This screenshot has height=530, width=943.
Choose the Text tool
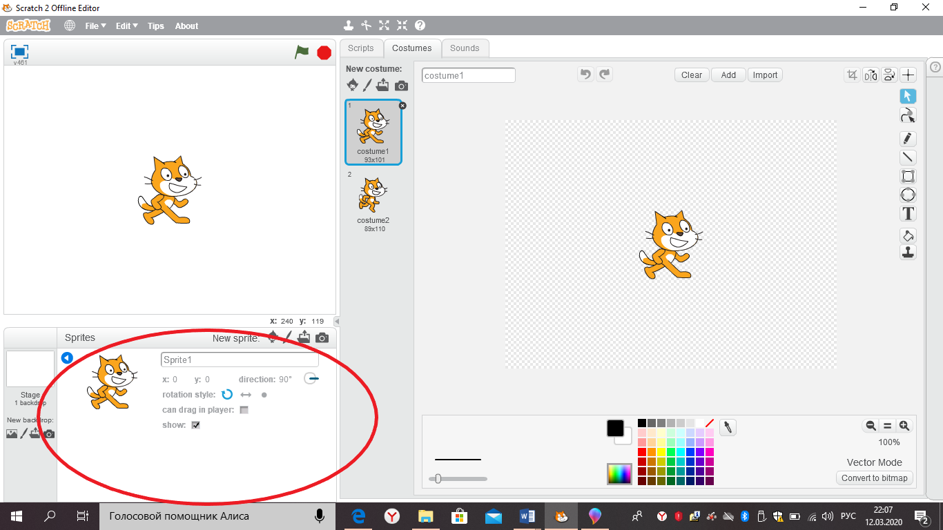point(908,213)
